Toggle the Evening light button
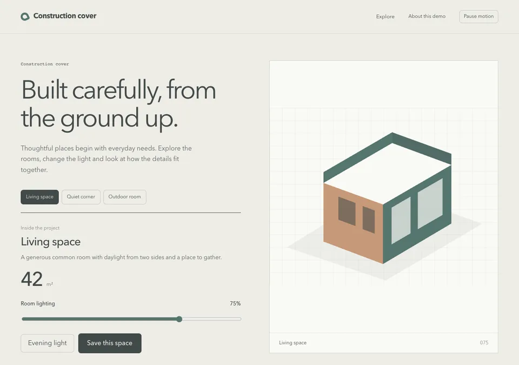Image resolution: width=519 pixels, height=365 pixels. pos(48,343)
